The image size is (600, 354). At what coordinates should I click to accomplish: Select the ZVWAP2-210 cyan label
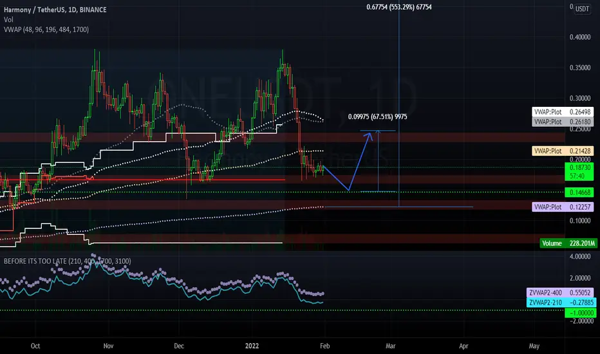click(x=561, y=303)
